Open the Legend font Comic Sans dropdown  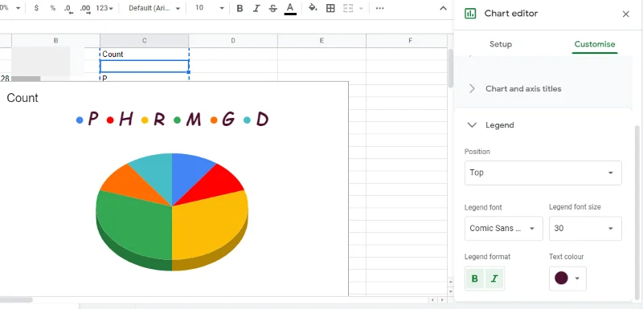coord(504,229)
